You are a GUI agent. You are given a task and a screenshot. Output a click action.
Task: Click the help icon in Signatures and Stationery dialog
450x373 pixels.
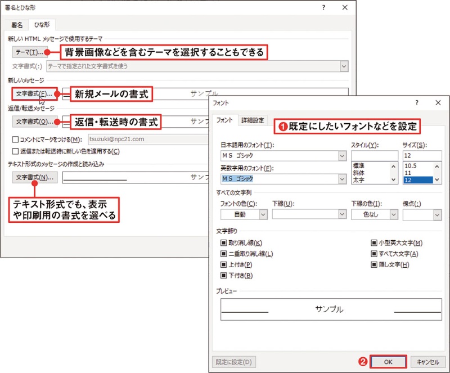point(323,8)
